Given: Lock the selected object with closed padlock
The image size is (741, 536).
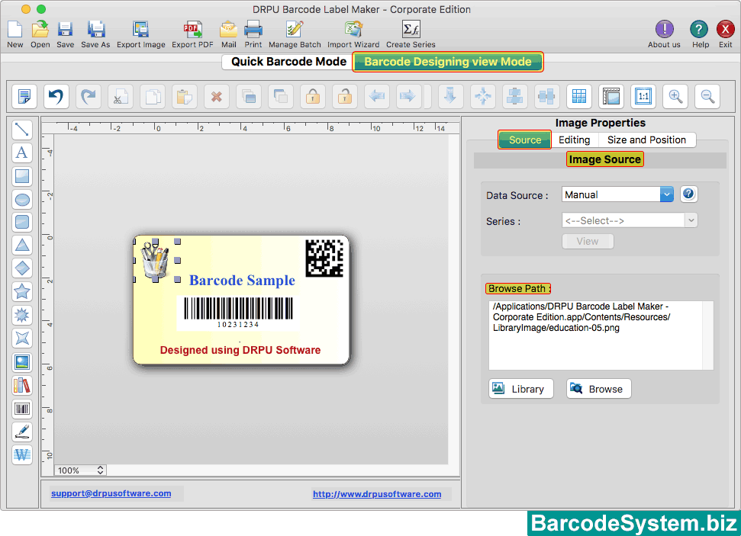Looking at the screenshot, I should click(313, 97).
